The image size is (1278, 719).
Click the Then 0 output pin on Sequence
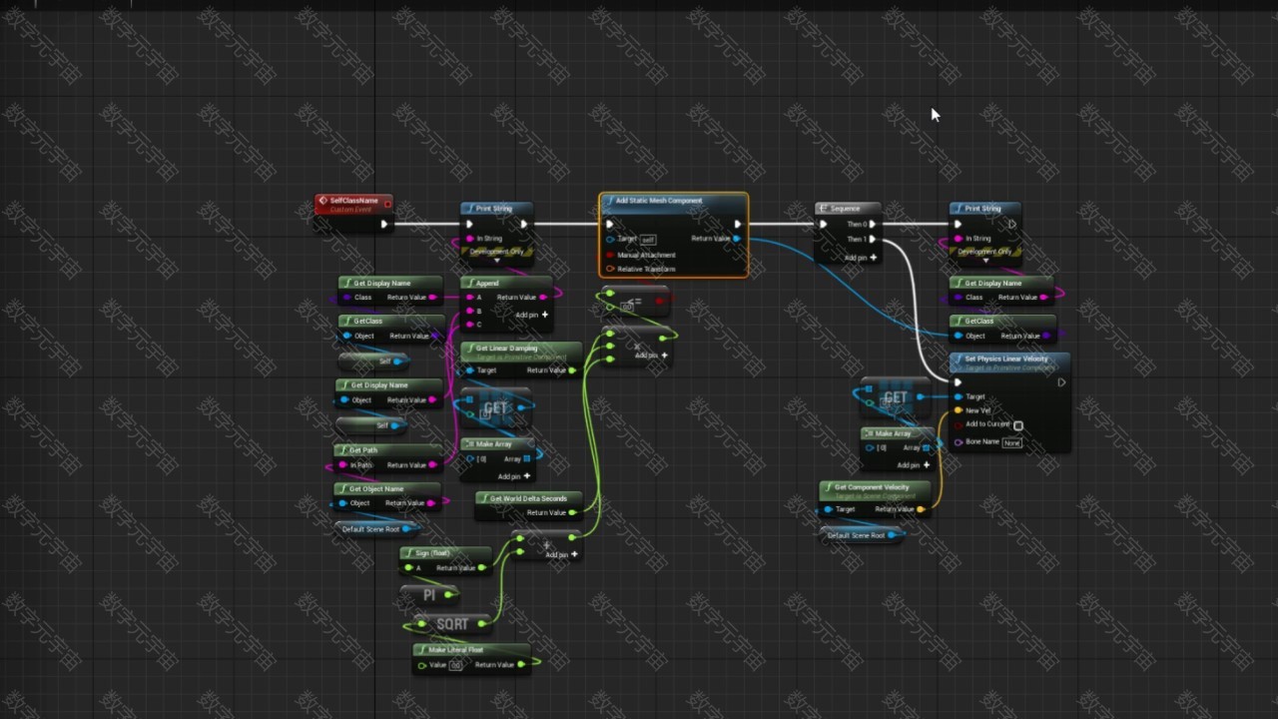872,224
